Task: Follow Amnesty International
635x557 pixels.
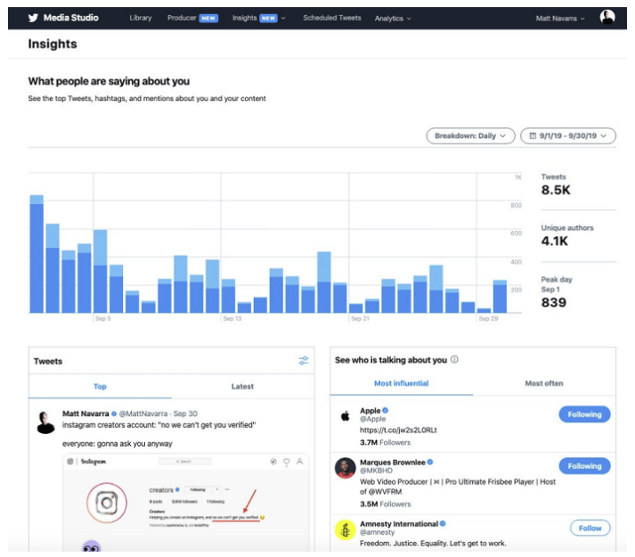Action: click(590, 528)
